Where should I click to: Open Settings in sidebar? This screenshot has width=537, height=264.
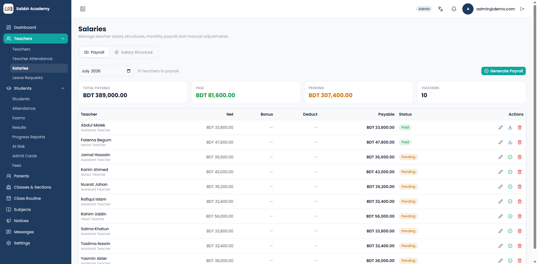pos(36,243)
